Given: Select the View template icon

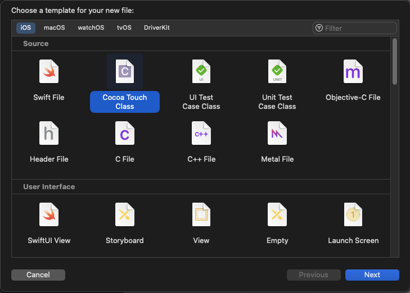Looking at the screenshot, I should pyautogui.click(x=201, y=214).
